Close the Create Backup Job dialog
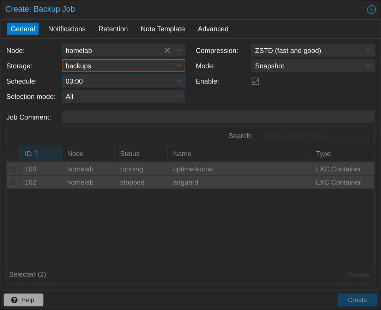381x310 pixels. [x=371, y=10]
